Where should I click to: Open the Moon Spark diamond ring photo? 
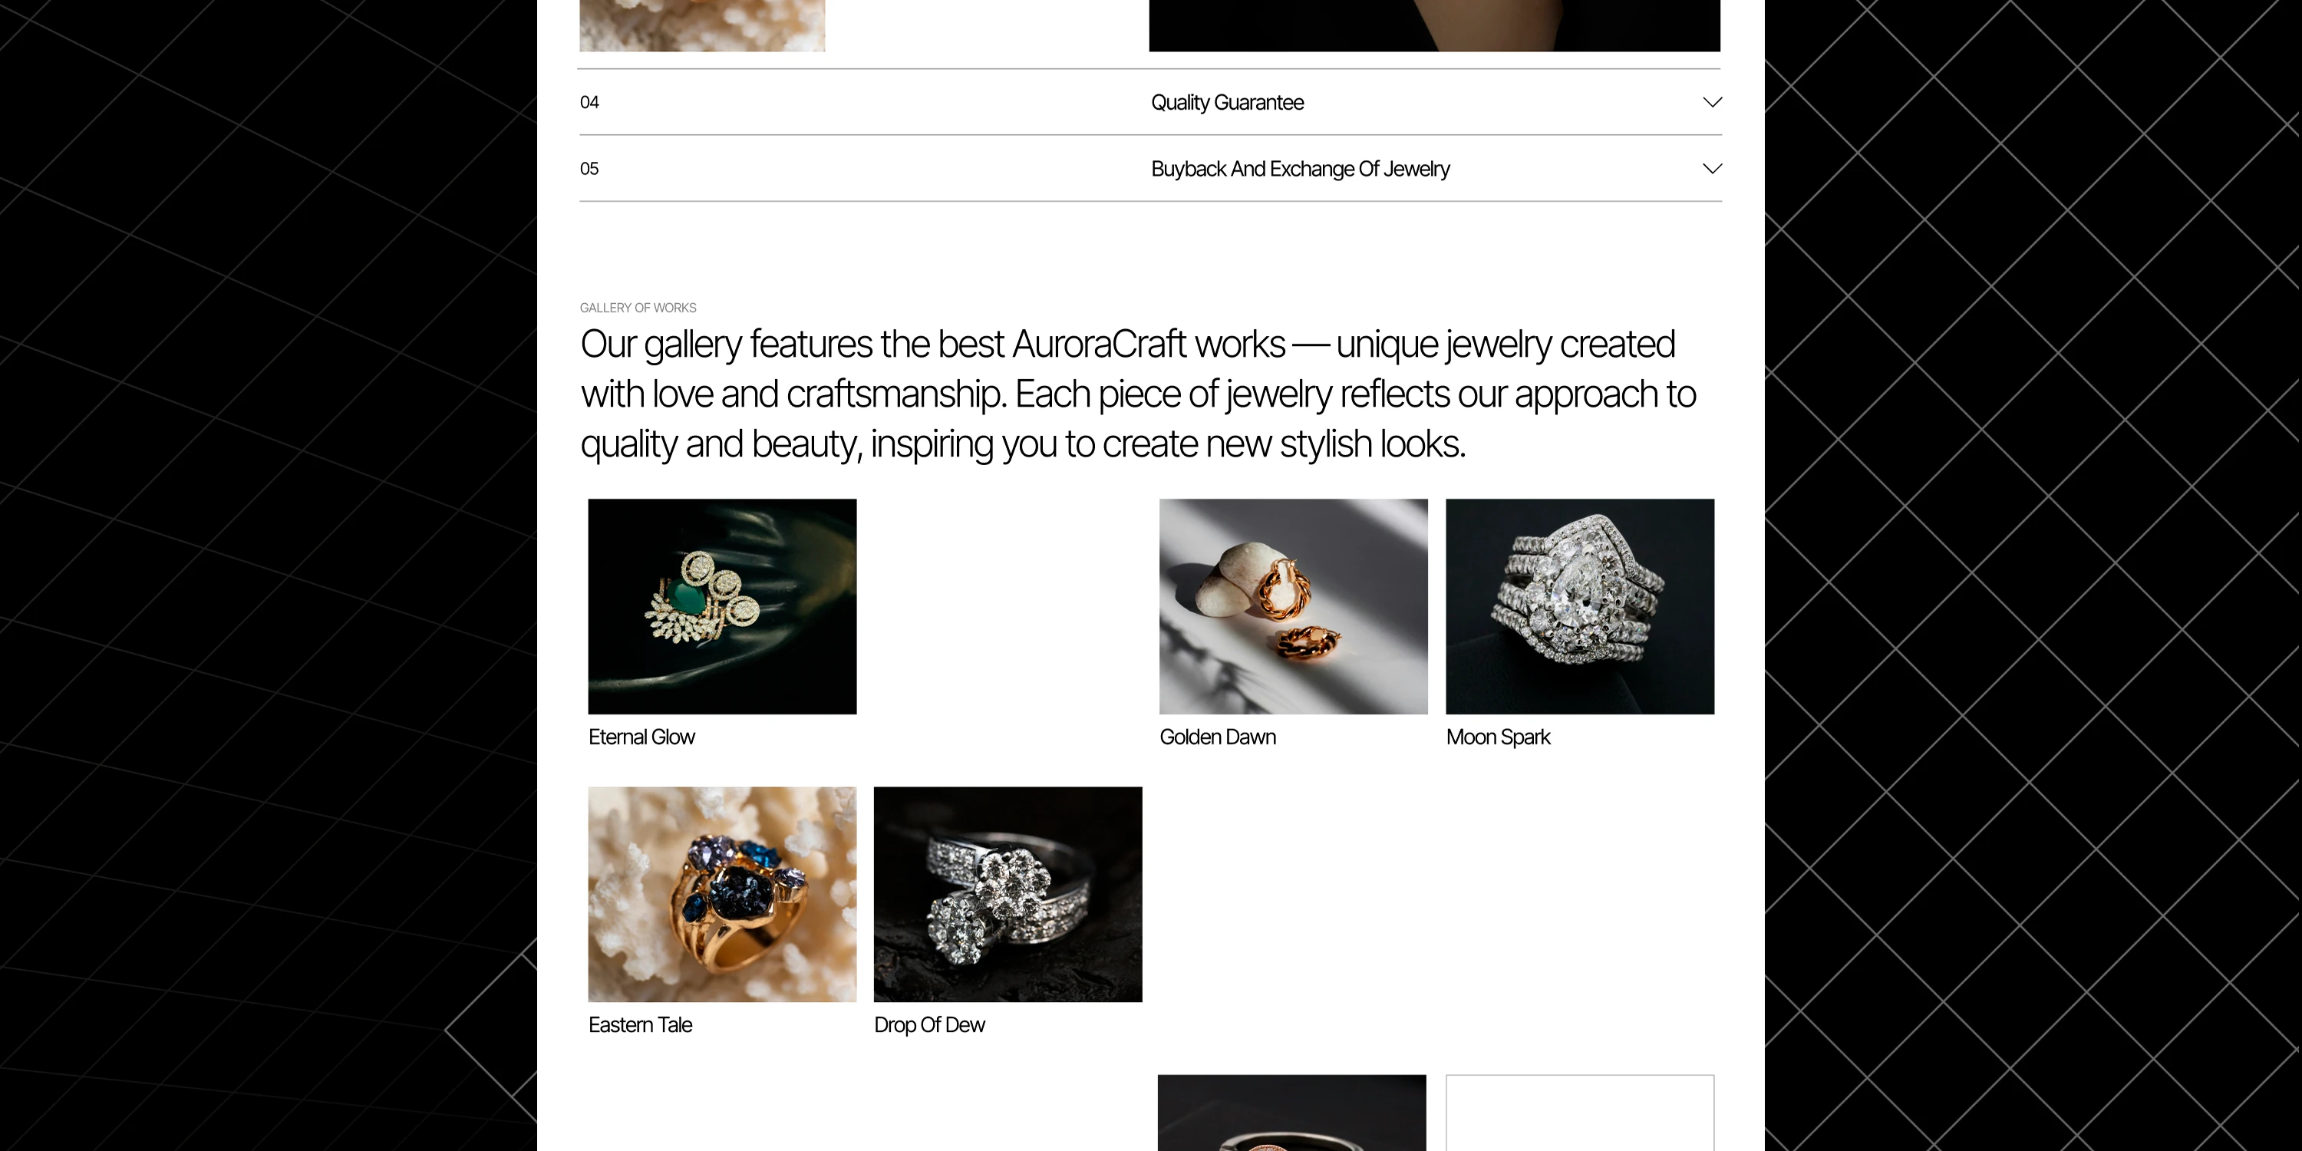click(x=1580, y=606)
